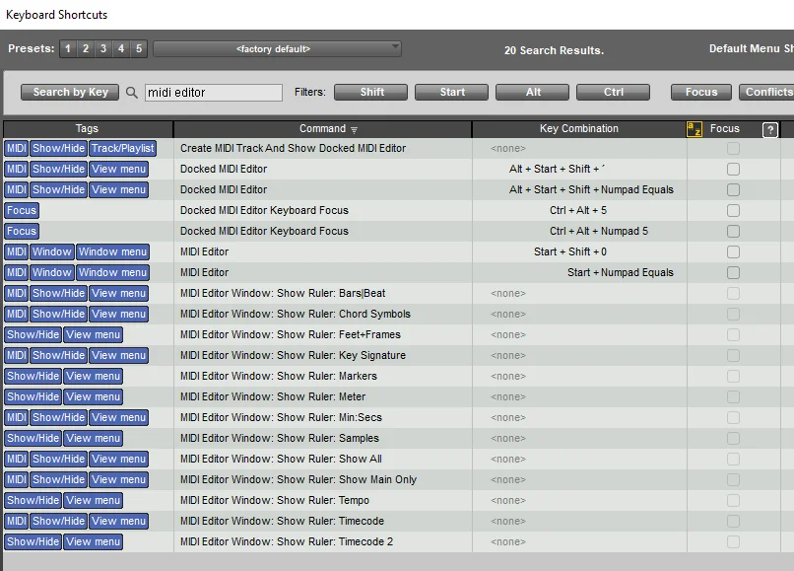This screenshot has height=571, width=794.
Task: Toggle the Start filter
Action: pyautogui.click(x=451, y=93)
